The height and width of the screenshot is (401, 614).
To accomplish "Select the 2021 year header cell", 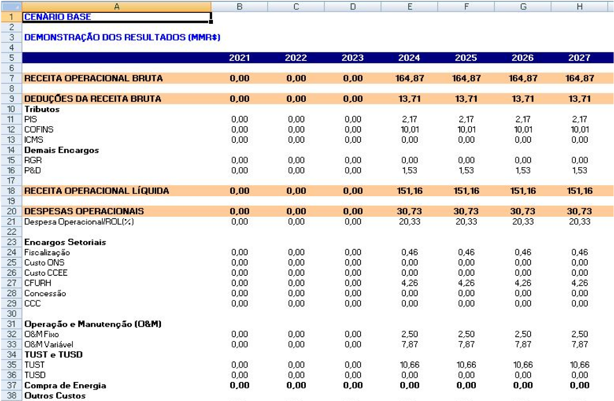I will click(239, 58).
